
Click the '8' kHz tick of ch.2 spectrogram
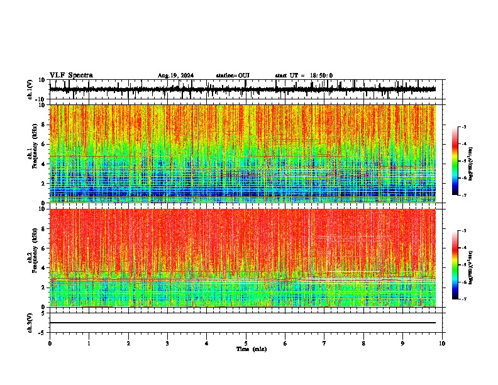(44, 229)
